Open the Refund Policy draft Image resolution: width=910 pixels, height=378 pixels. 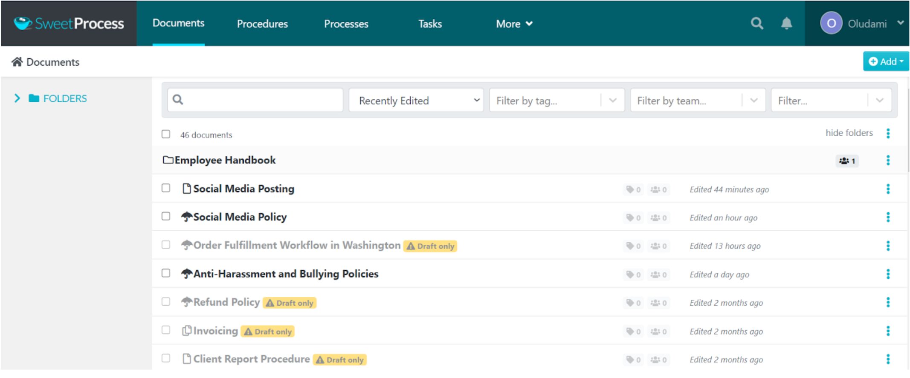(226, 302)
